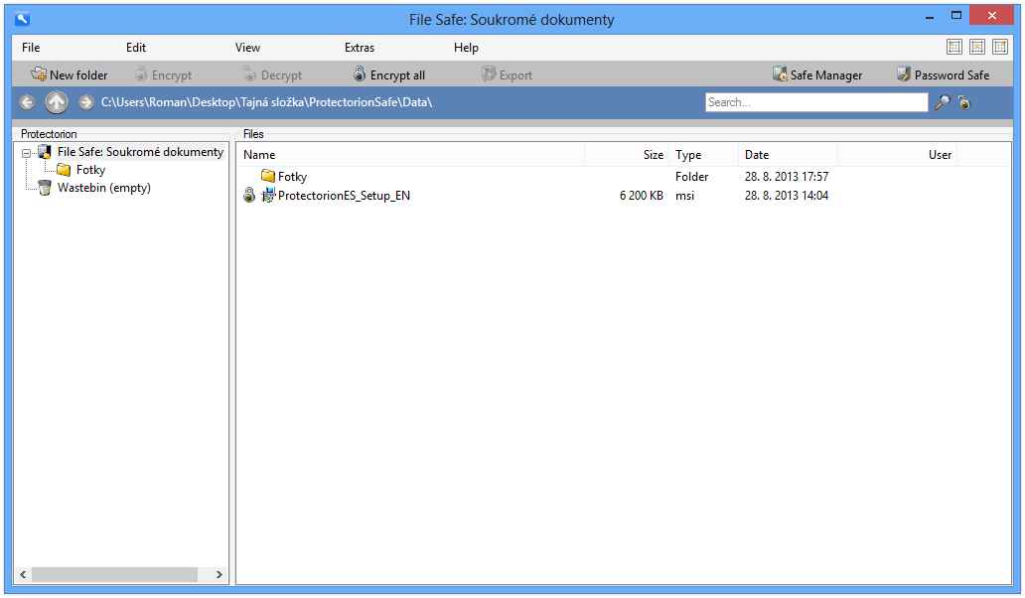The width and height of the screenshot is (1025, 598).
Task: Close the File Safe window
Action: coord(991,16)
